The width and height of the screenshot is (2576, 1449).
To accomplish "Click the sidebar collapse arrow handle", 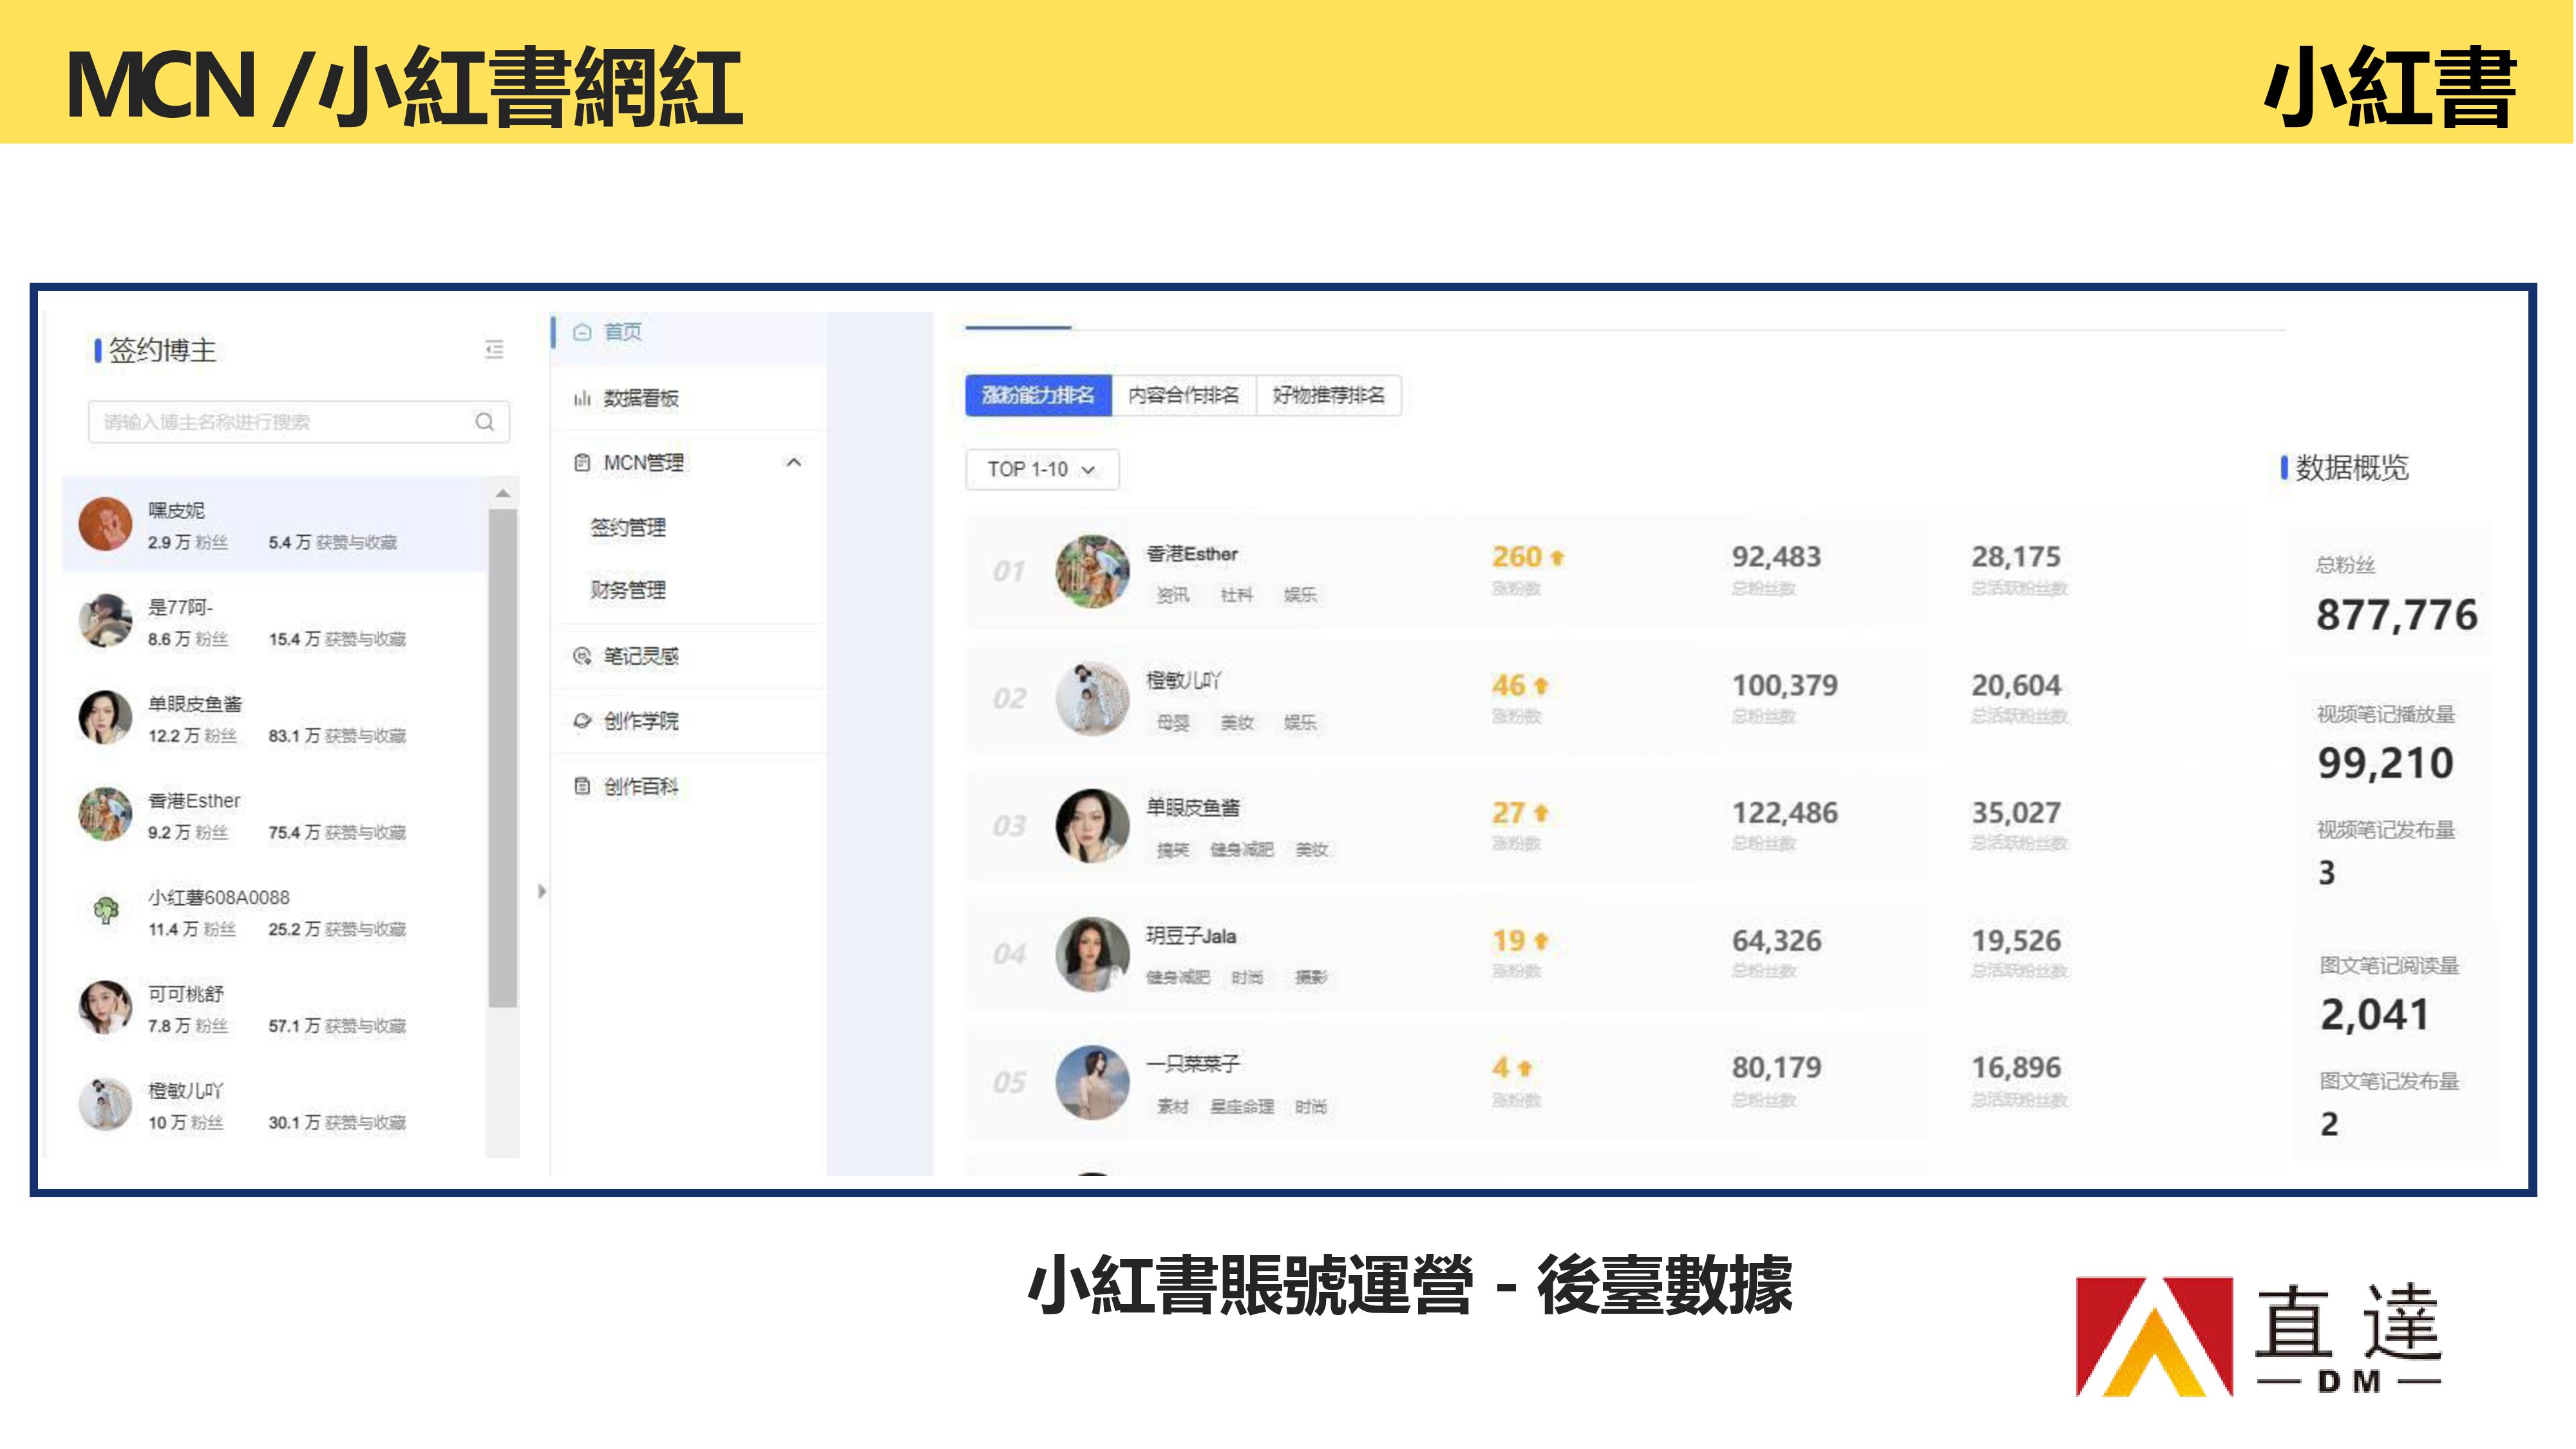I will click(x=541, y=891).
